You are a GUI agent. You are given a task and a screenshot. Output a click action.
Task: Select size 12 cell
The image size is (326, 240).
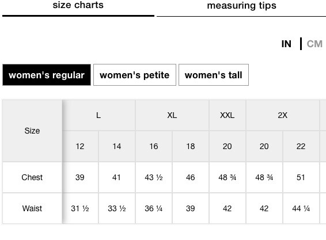click(80, 146)
